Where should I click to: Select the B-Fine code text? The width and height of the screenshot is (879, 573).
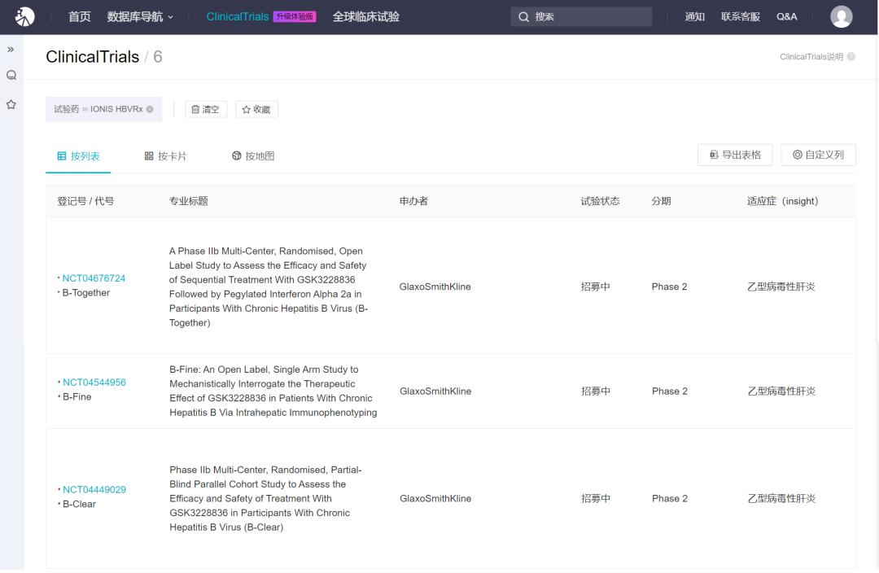(x=77, y=397)
